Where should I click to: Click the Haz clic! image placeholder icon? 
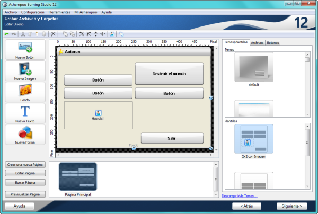(x=98, y=113)
